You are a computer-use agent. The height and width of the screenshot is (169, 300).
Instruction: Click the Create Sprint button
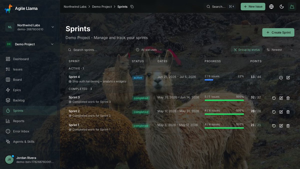(278, 33)
